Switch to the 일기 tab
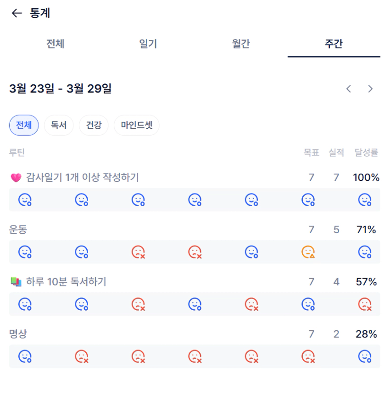390x405 pixels. (148, 44)
